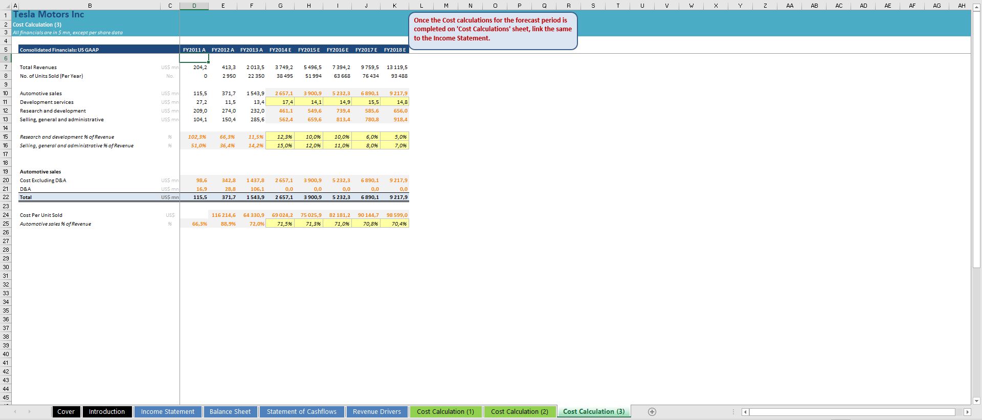Click 'Cost Excluding D&A' row label
This screenshot has height=420, width=982.
(x=43, y=181)
